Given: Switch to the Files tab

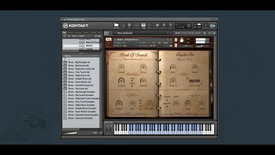Looking at the screenshot, I should pyautogui.click(x=64, y=33).
